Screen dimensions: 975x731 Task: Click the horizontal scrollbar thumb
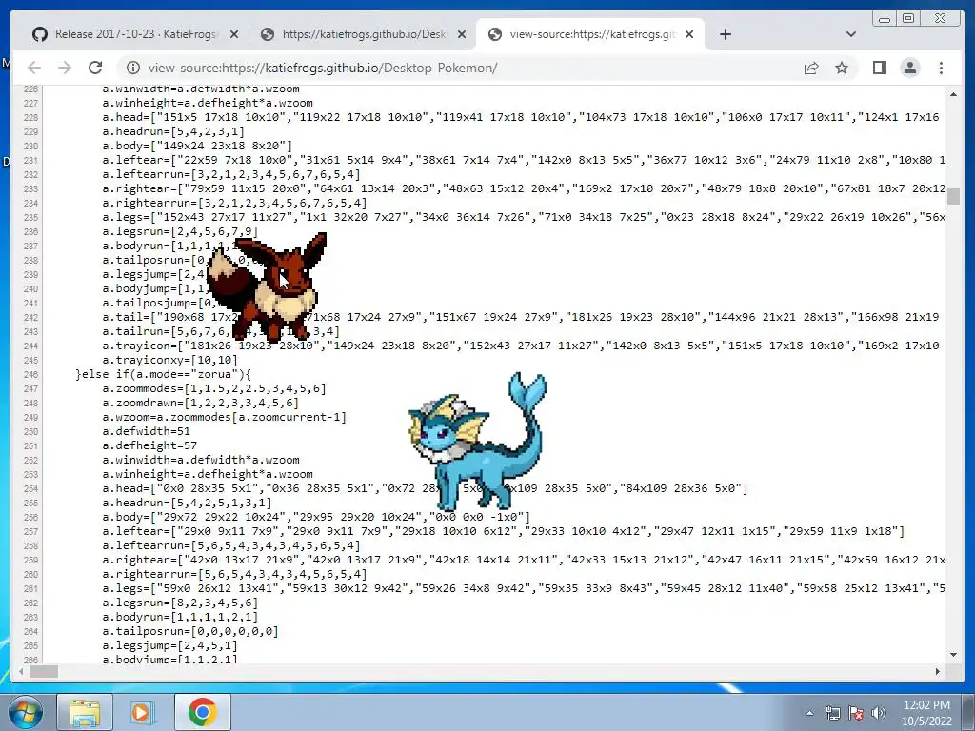click(44, 671)
